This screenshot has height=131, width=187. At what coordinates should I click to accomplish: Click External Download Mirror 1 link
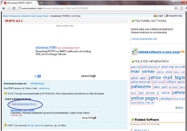click(24, 104)
